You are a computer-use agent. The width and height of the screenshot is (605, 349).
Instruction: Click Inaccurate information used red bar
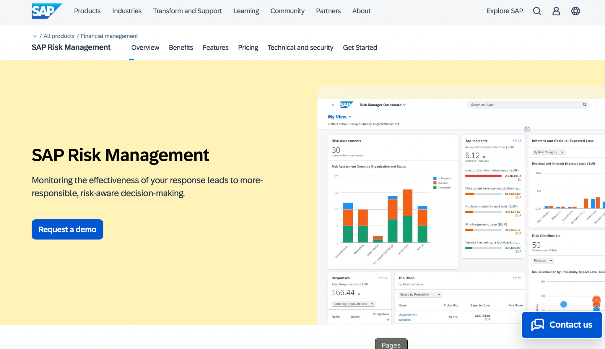[x=483, y=176]
